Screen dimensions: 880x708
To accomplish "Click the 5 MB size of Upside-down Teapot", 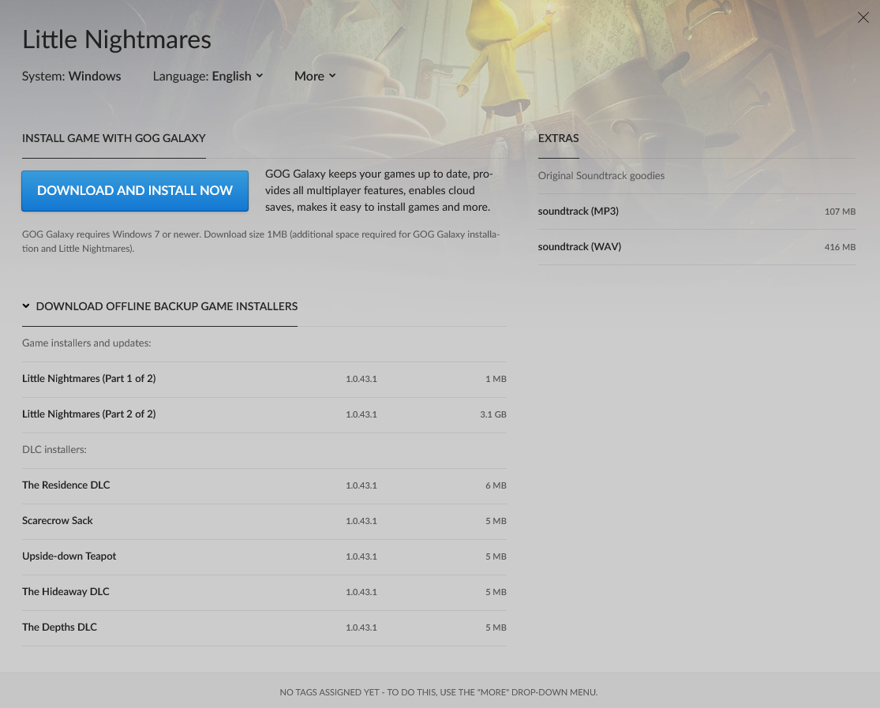I will [x=496, y=556].
